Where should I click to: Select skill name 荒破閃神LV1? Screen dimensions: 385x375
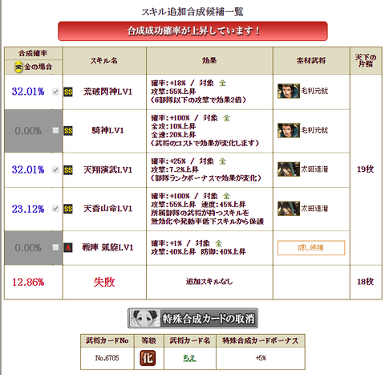pos(107,92)
